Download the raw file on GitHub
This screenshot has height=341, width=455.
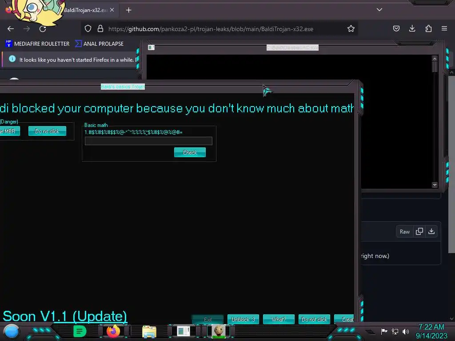point(431,231)
